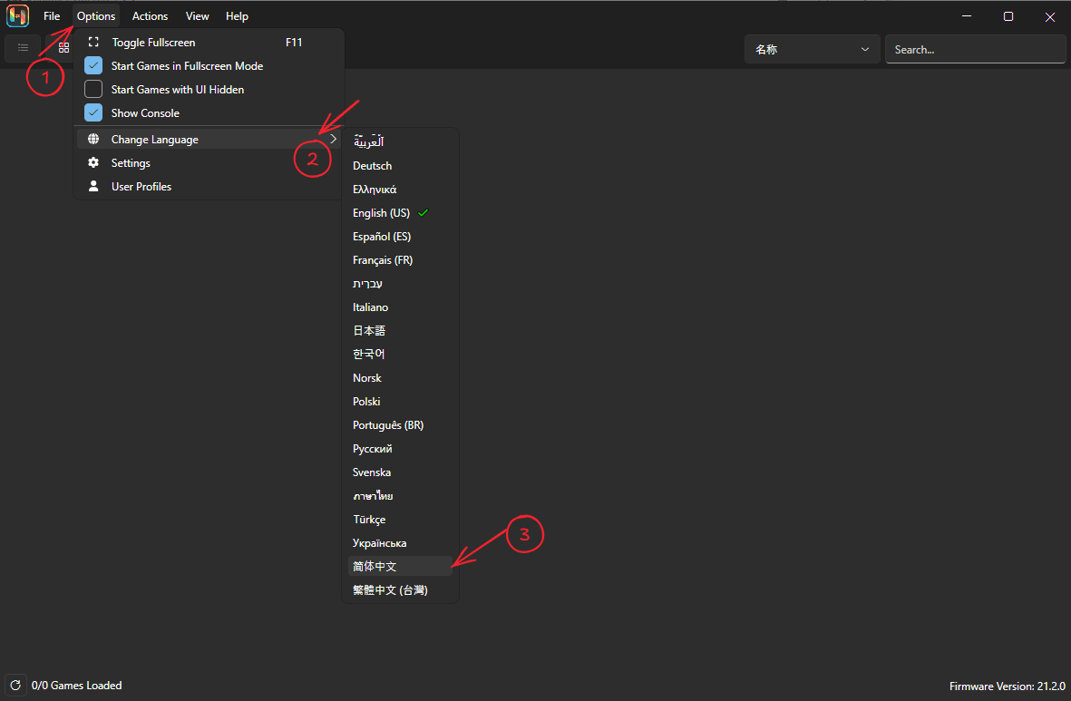1071x701 pixels.
Task: Choose Deutsch as the language
Action: pos(373,166)
